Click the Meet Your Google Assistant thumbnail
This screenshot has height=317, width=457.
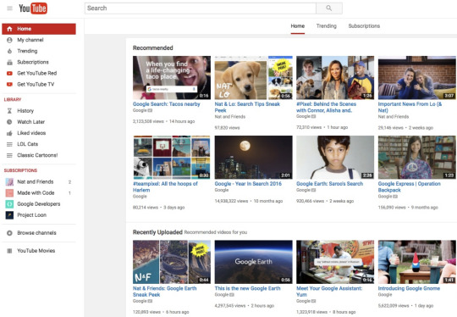pos(335,262)
